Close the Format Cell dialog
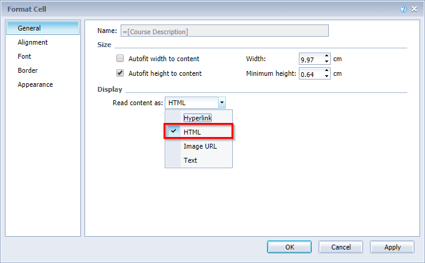This screenshot has height=263, width=425. coord(413,10)
